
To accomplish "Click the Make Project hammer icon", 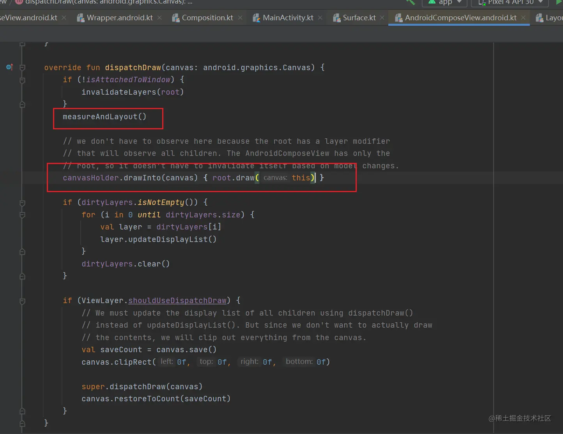I will coord(411,2).
